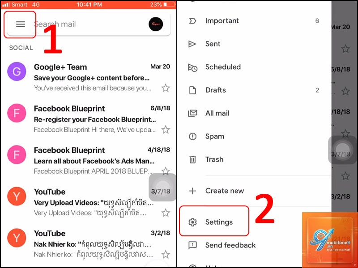Tap the Drafts document icon
The width and height of the screenshot is (358, 268).
click(192, 90)
